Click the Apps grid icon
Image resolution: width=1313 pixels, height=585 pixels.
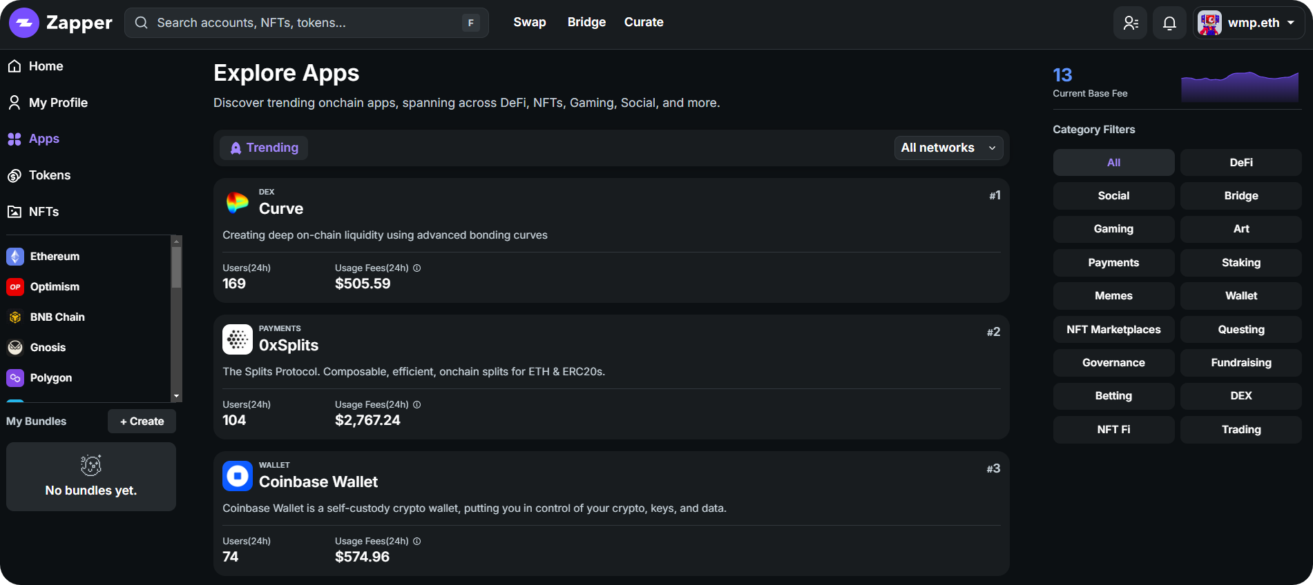point(15,139)
